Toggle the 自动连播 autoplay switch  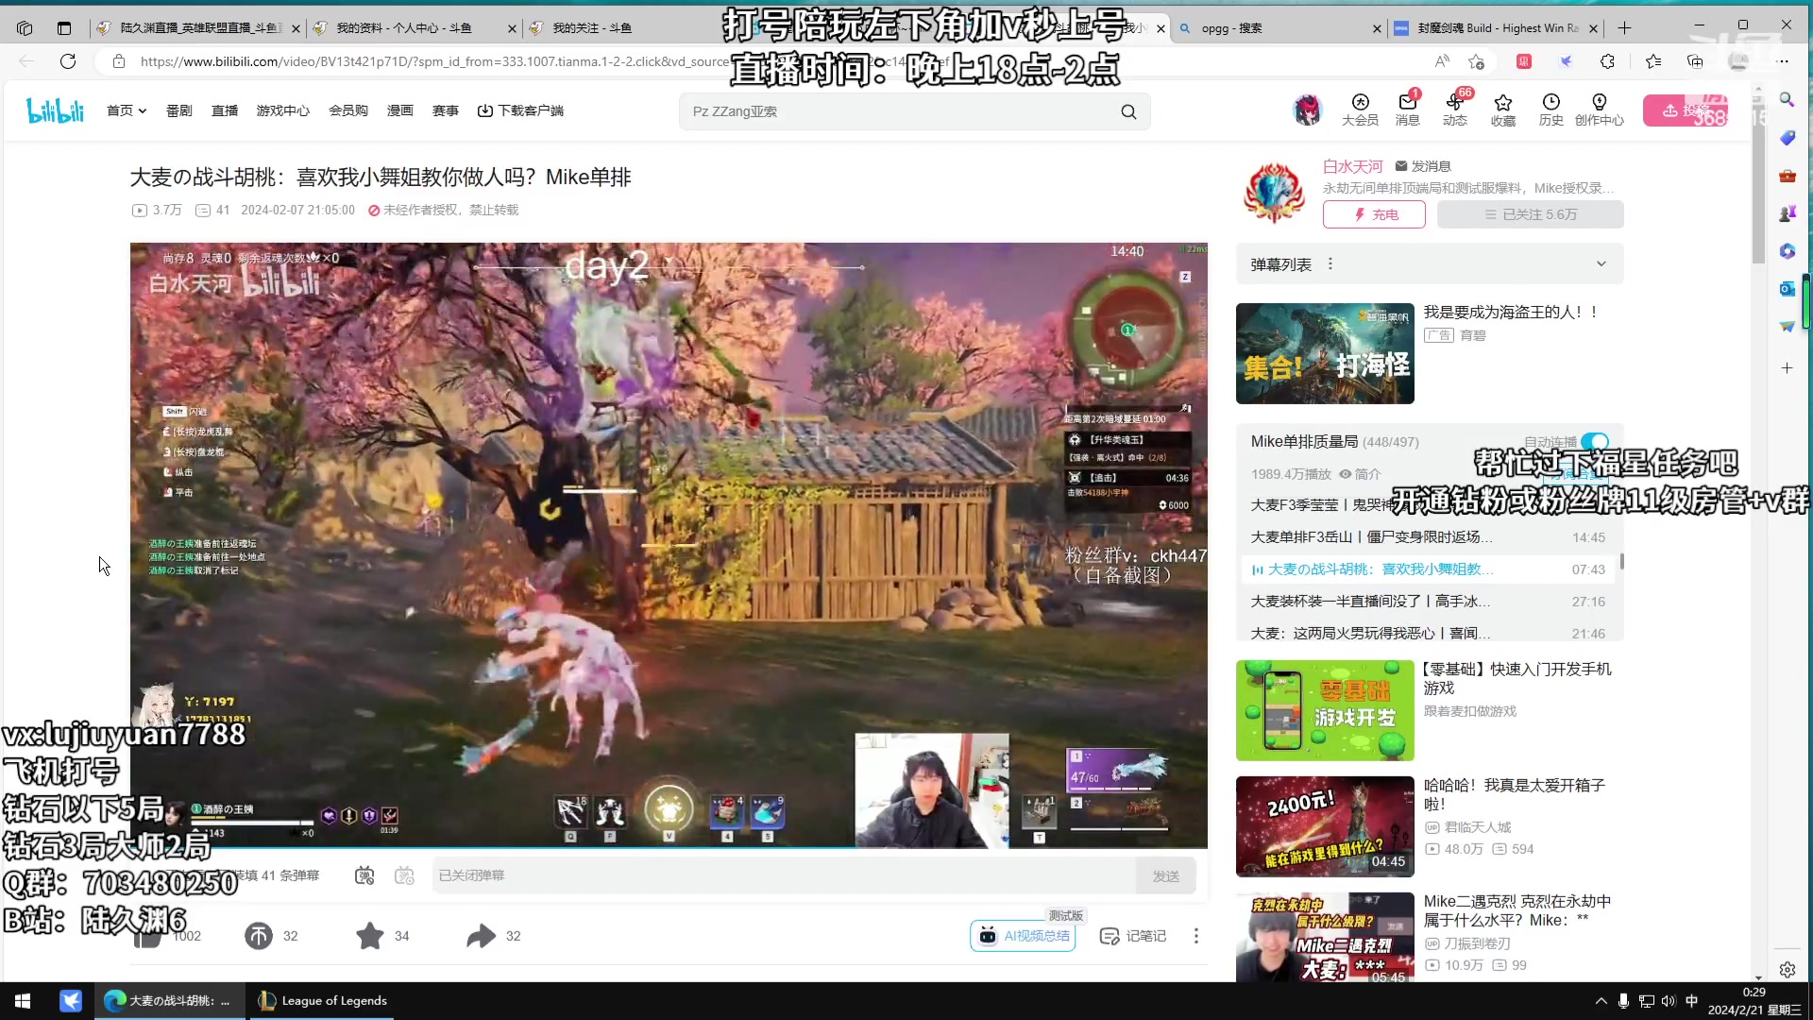[1594, 442]
